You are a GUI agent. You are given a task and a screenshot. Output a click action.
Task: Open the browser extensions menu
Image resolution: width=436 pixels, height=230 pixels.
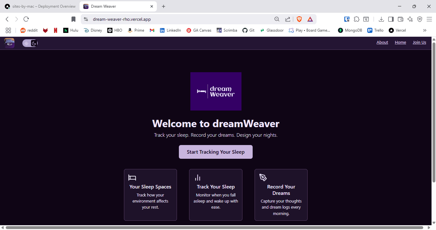(356, 19)
